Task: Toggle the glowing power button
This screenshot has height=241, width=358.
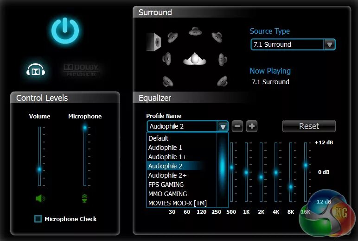Action: 65,31
